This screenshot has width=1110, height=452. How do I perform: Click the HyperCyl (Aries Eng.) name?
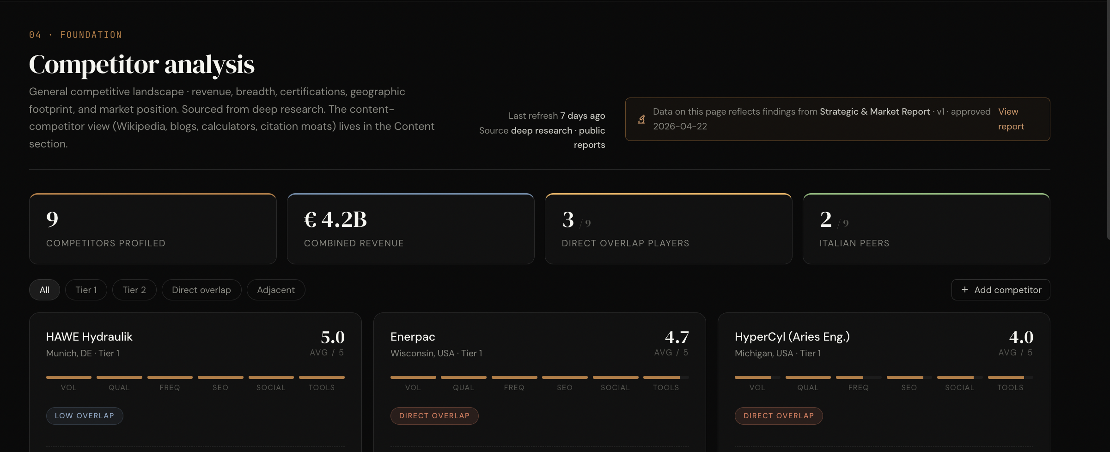pyautogui.click(x=792, y=337)
